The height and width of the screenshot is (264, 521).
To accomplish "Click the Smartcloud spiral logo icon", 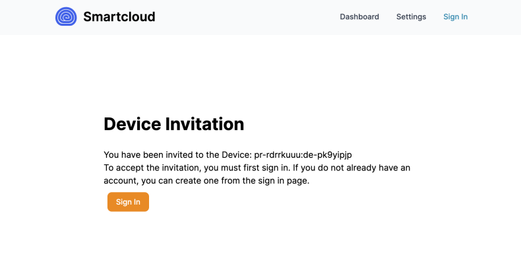I will (66, 16).
